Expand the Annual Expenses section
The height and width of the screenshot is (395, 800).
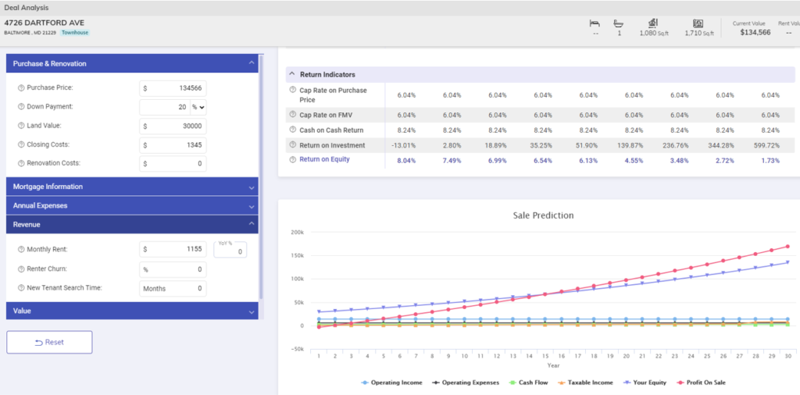tap(132, 206)
